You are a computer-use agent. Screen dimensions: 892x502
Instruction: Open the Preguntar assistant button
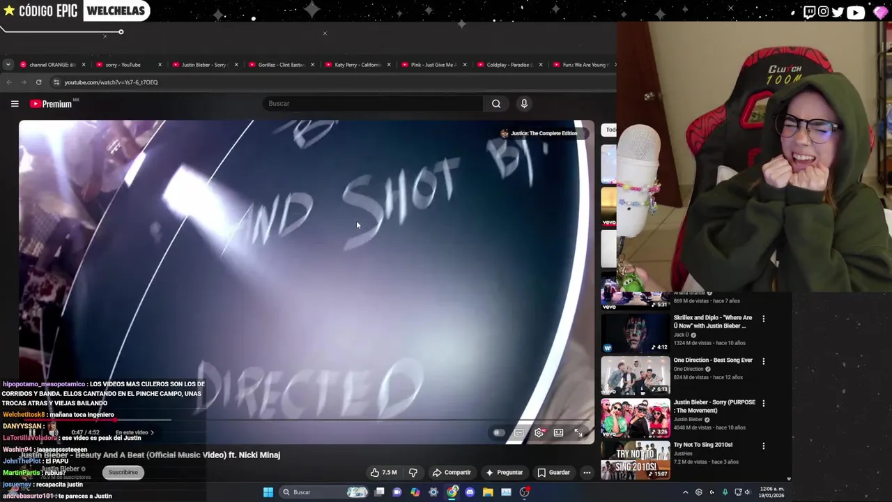pyautogui.click(x=504, y=473)
